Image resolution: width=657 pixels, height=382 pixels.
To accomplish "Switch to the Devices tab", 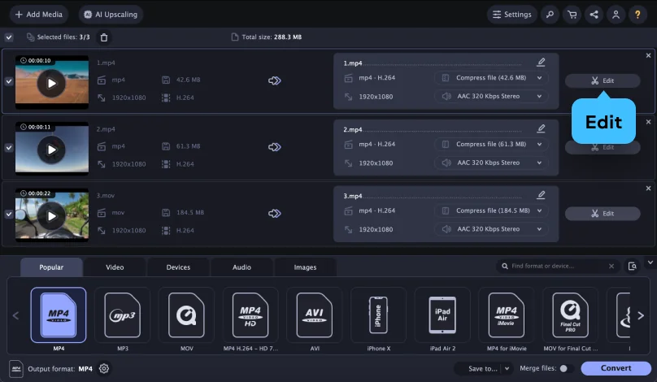I will (178, 267).
